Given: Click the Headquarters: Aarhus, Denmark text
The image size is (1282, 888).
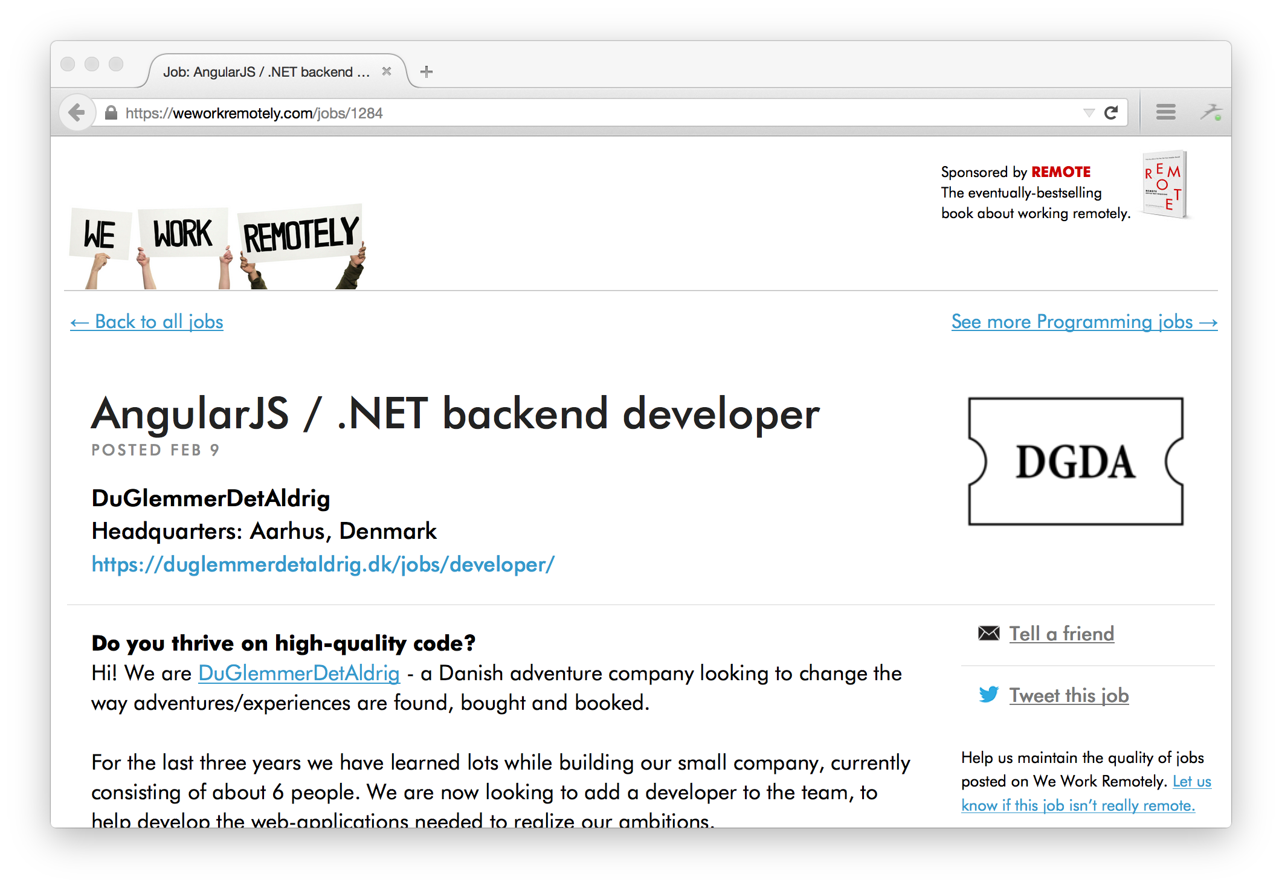Looking at the screenshot, I should click(x=264, y=531).
